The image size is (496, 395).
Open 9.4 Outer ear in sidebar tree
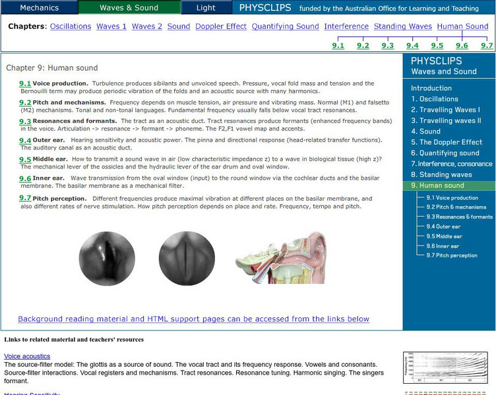point(443,226)
